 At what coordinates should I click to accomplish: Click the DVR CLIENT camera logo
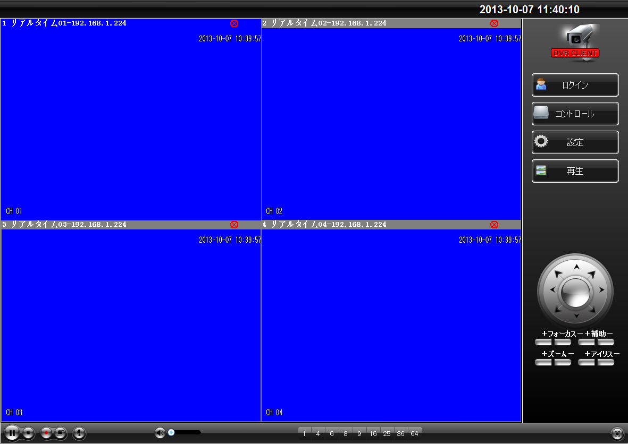tap(575, 43)
